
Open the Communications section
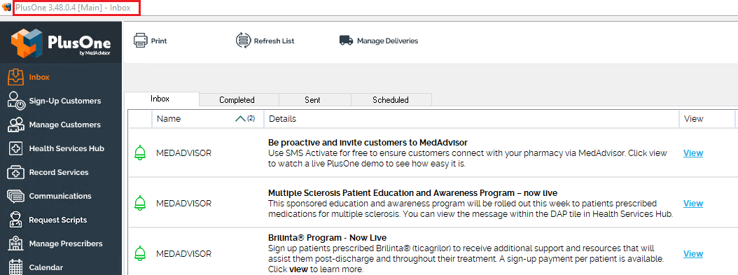click(61, 196)
